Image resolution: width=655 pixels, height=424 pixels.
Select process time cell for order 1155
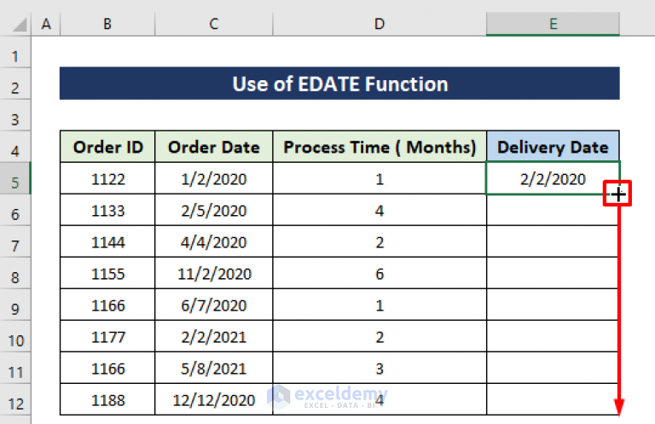tap(380, 274)
